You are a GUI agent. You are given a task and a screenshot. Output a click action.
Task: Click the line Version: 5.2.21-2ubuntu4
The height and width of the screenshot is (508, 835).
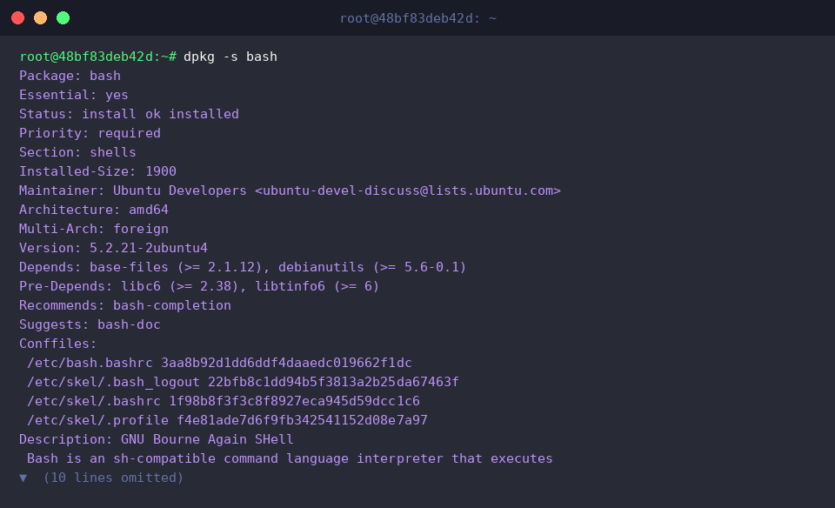[x=113, y=248]
